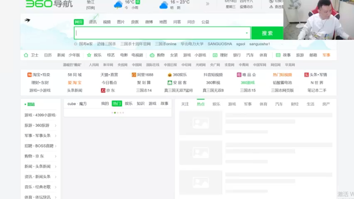Switch news feed to 财经 tab

click(x=295, y=104)
